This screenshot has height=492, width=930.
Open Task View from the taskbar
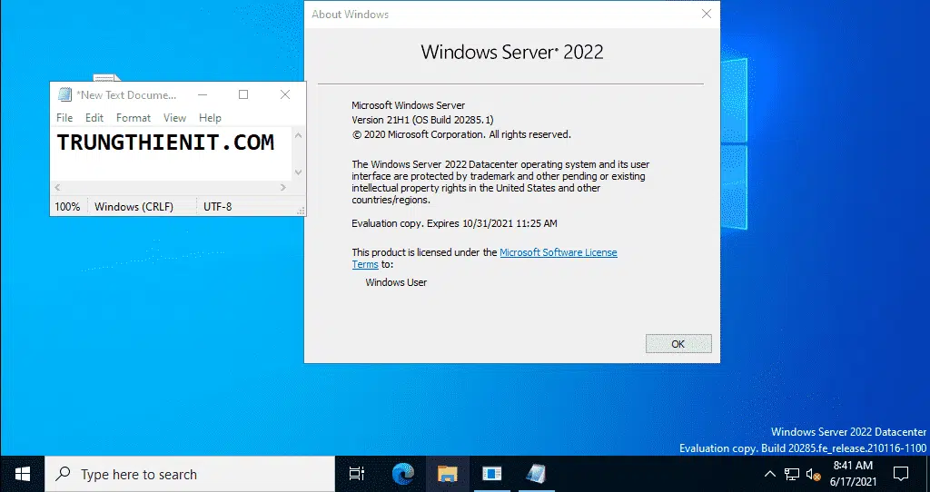pyautogui.click(x=357, y=473)
